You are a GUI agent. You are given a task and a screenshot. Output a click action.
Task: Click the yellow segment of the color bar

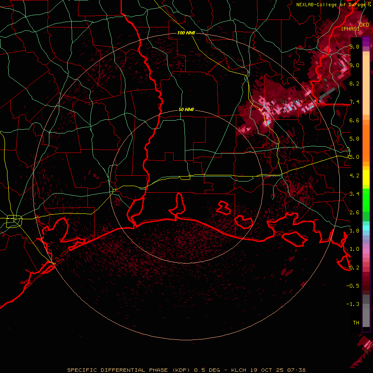pyautogui.click(x=366, y=177)
